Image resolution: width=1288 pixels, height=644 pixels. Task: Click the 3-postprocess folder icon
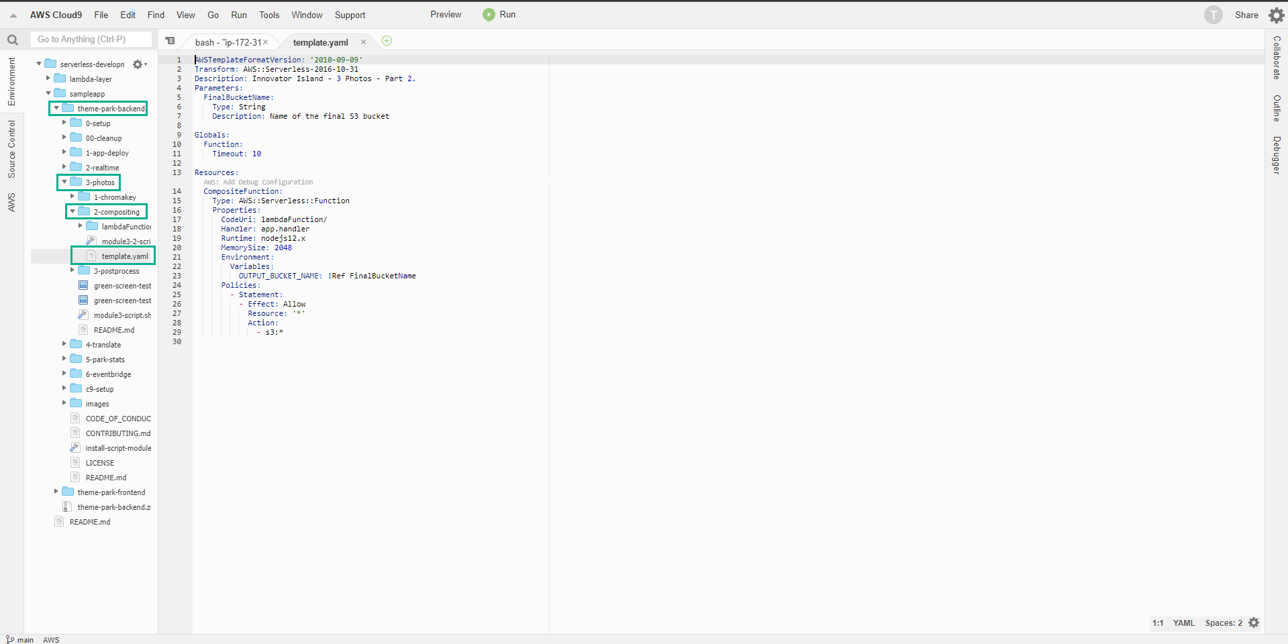[84, 270]
